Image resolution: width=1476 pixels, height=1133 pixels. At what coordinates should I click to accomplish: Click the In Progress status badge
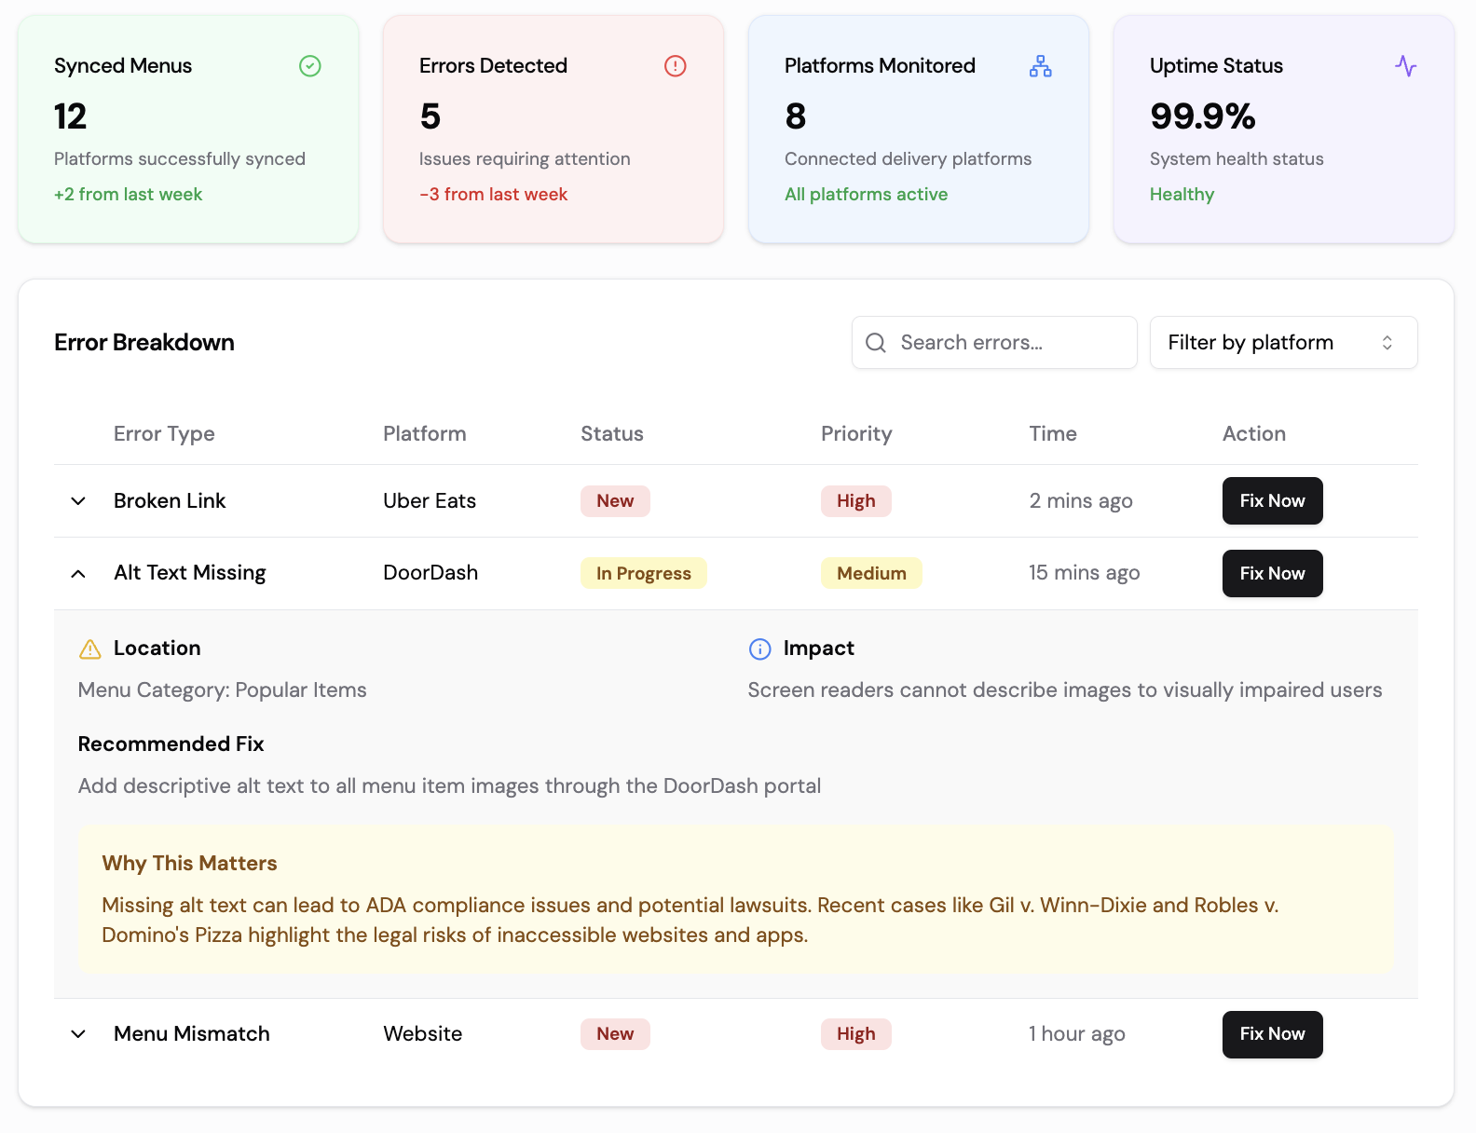(x=644, y=573)
